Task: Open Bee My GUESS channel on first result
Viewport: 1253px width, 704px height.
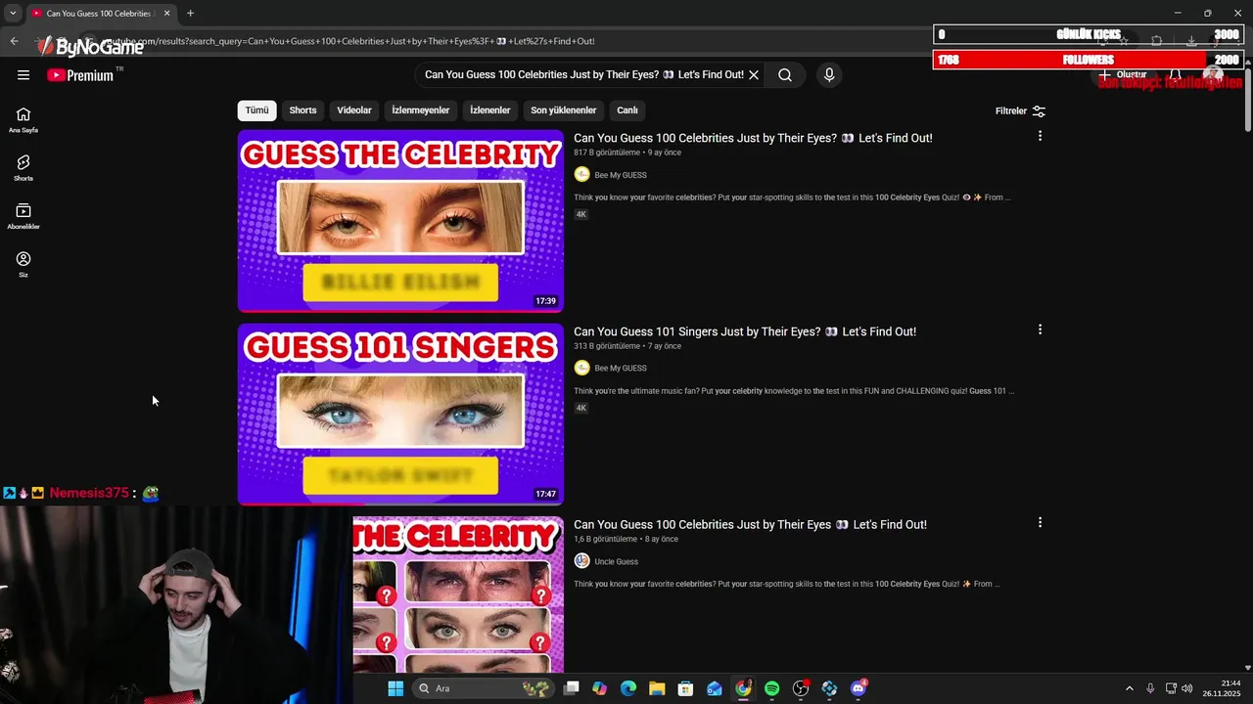Action: coord(621,175)
